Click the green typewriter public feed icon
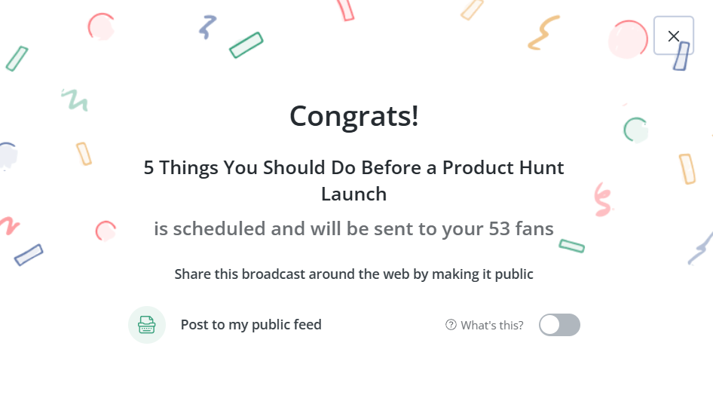Viewport: 713px width, 398px height. (x=147, y=325)
